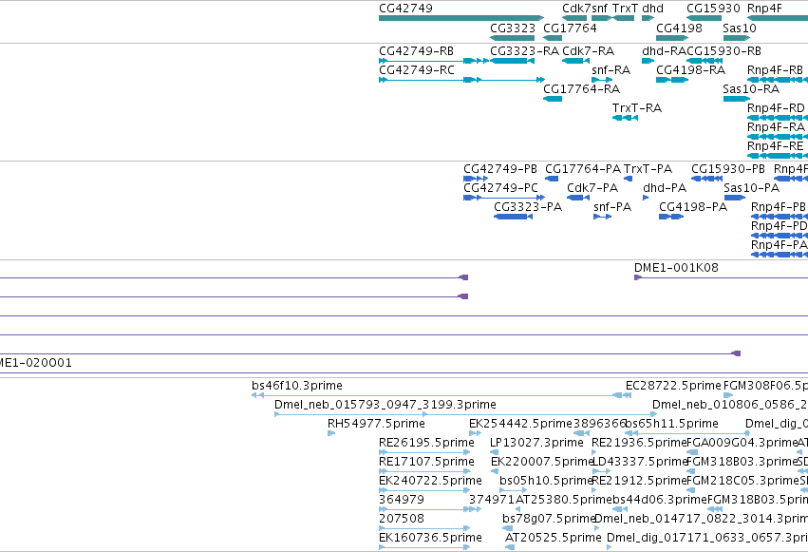Select the CG4198 gene label

(x=679, y=28)
